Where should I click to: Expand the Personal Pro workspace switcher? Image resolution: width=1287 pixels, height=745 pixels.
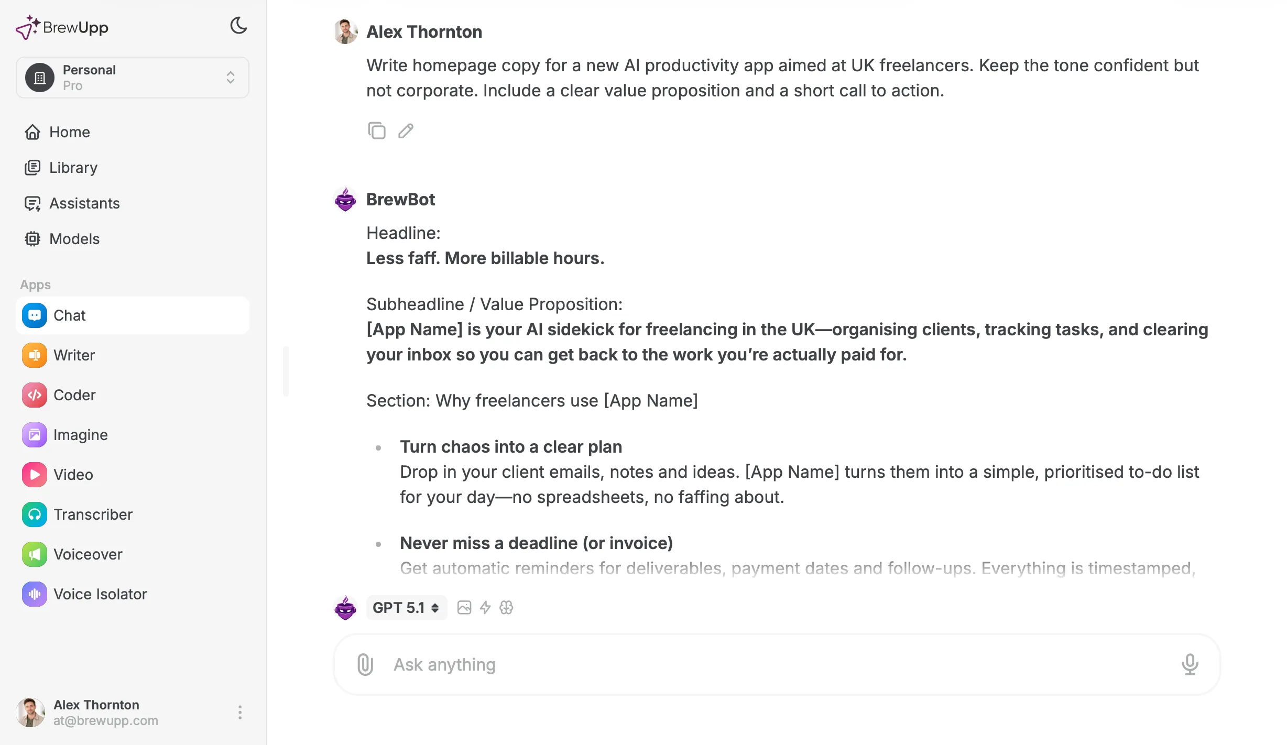coord(132,77)
